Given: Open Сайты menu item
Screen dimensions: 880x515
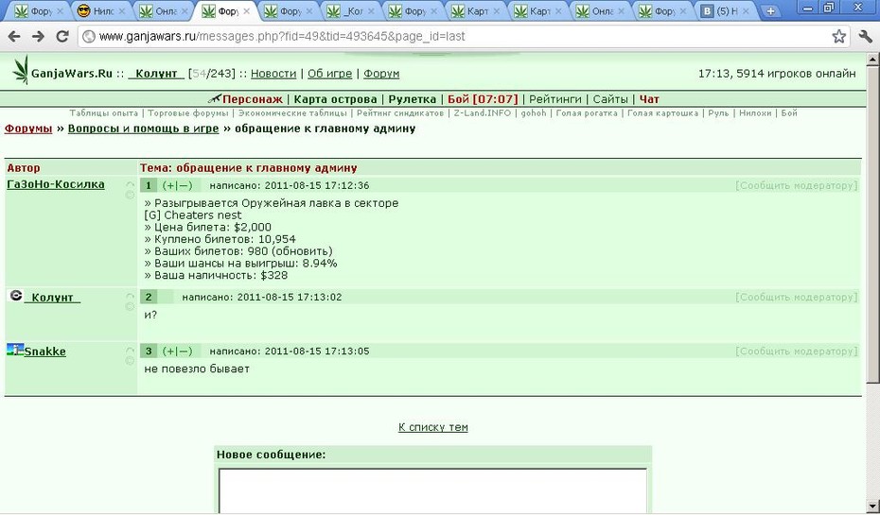Looking at the screenshot, I should point(610,99).
